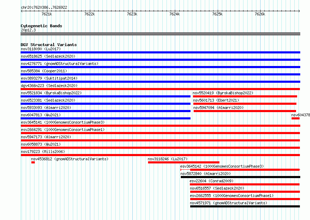Click the red bar under nsv5520419
The width and height of the screenshot is (310, 220).
245,96
